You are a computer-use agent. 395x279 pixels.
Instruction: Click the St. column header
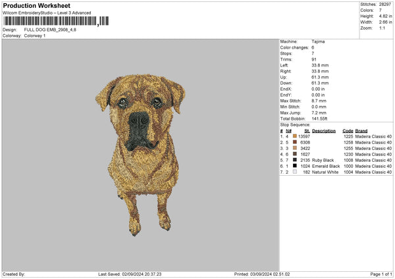(307, 130)
